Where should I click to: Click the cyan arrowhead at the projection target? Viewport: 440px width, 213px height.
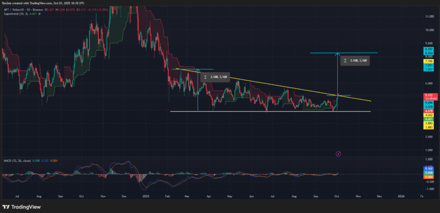(338, 54)
